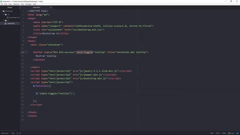The height and width of the screenshot is (135, 240).
Task: Open the Packages menu
Action: [28, 4]
